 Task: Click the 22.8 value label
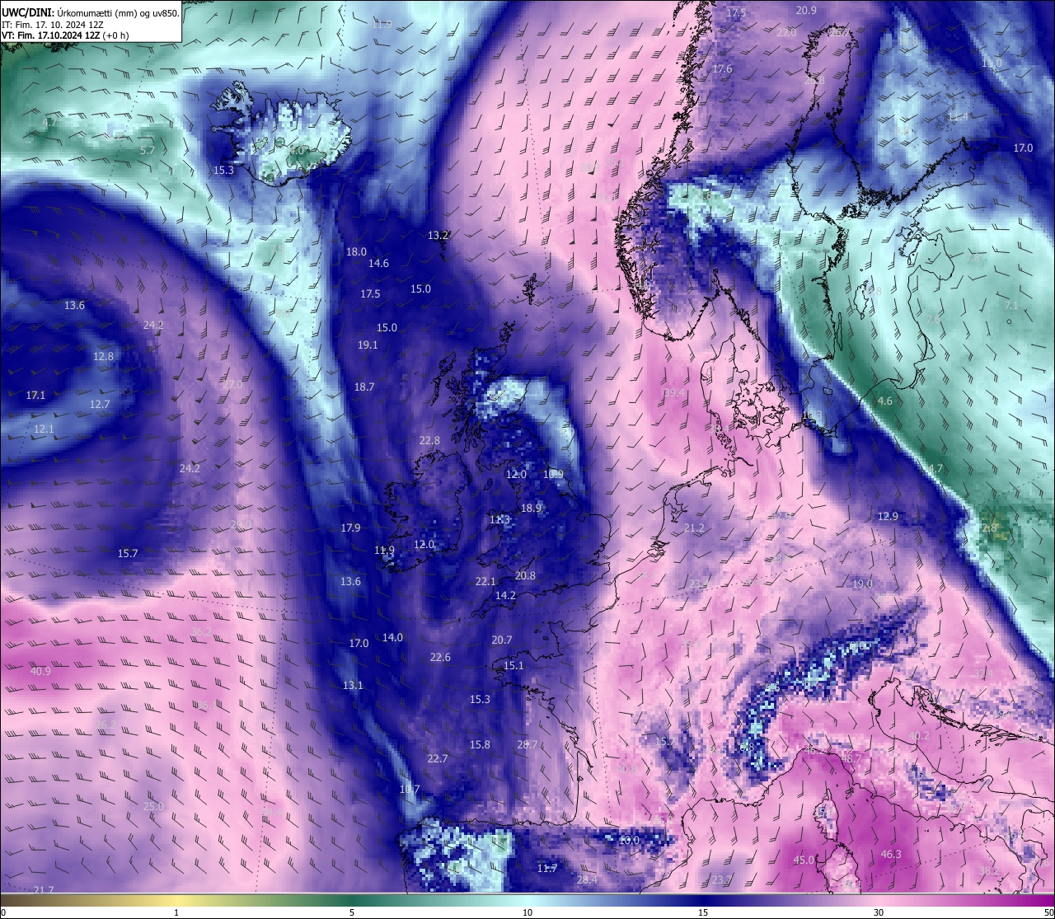point(429,441)
